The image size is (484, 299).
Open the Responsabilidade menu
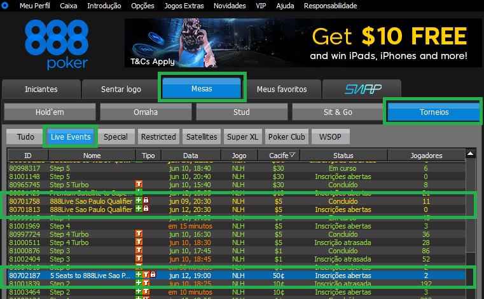330,6
